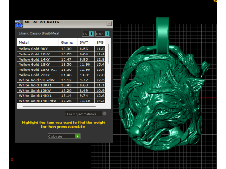The image size is (226, 169).
Task: Select the White Gold:10KX1 row
Action: click(x=61, y=85)
